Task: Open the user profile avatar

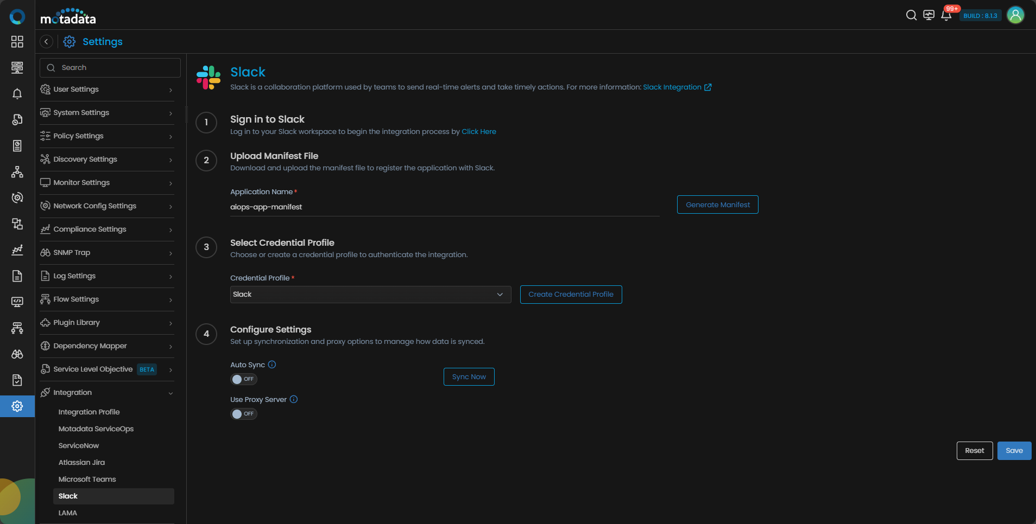Action: coord(1015,15)
